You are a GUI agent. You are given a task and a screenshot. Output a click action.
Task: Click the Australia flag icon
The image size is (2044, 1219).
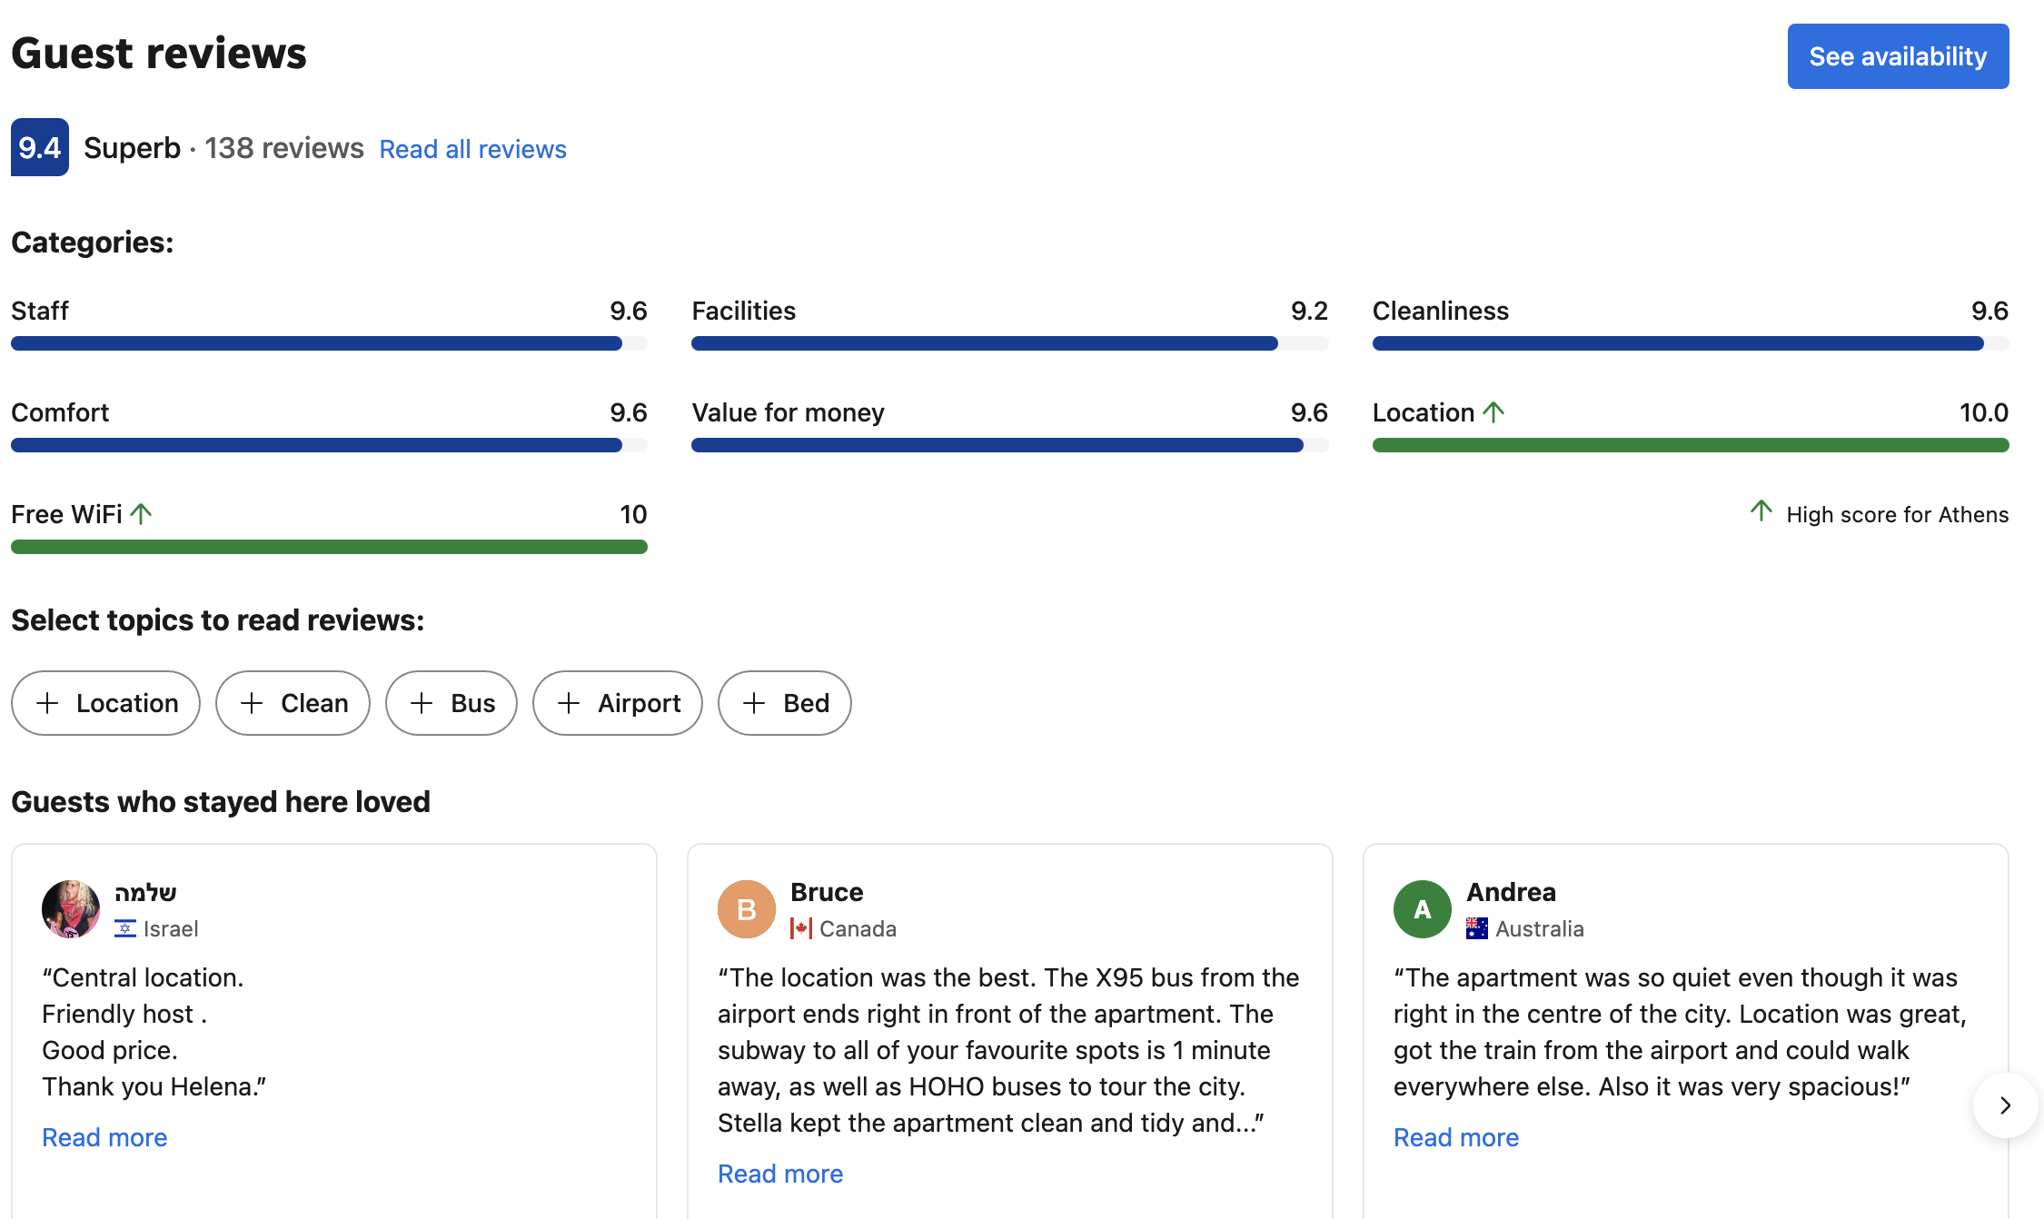(1476, 928)
